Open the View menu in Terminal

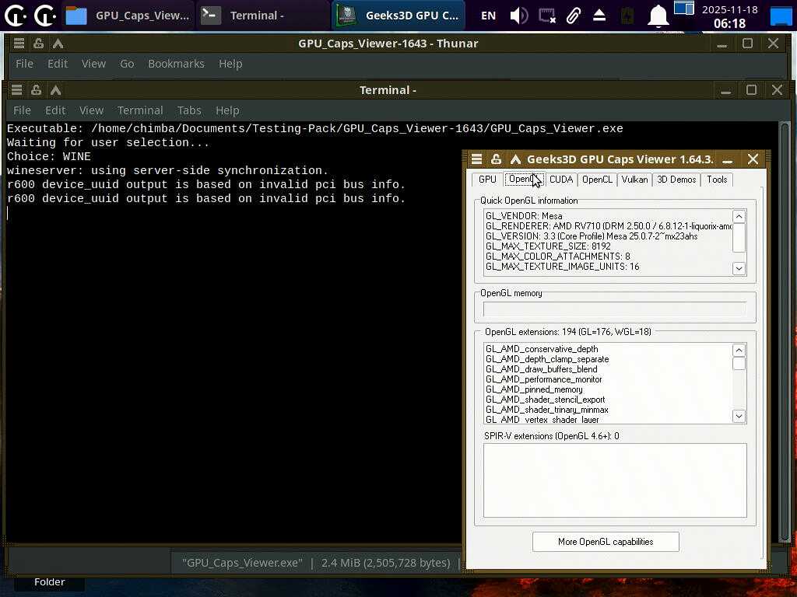click(92, 110)
